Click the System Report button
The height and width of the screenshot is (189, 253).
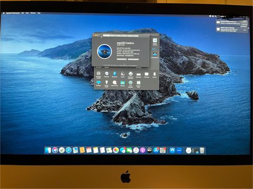(122, 59)
